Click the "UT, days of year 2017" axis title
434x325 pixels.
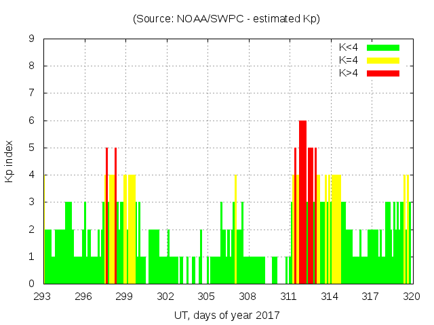[x=226, y=315]
